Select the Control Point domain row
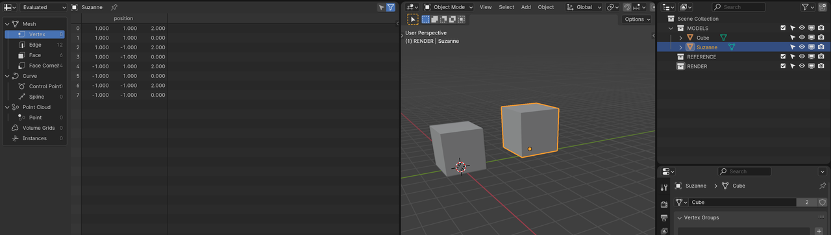 tap(34, 86)
